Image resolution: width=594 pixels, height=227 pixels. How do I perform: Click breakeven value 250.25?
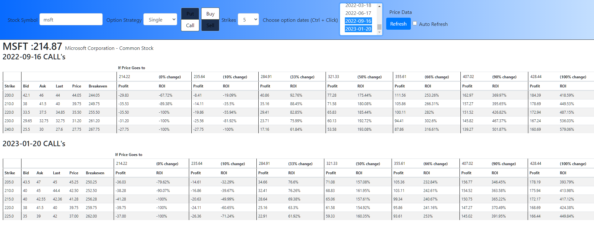click(x=91, y=182)
